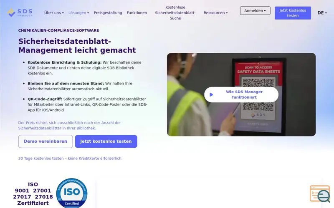Image resolution: width=334 pixels, height=208 pixels.
Task: Click the Demo vereinbaren button
Action: (46, 141)
